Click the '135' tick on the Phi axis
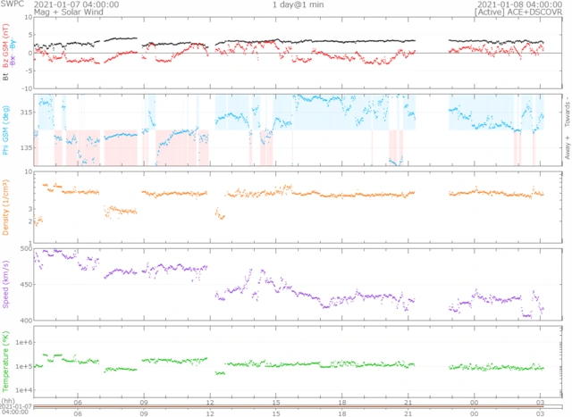This screenshot has height=417, width=572. pos(26,147)
